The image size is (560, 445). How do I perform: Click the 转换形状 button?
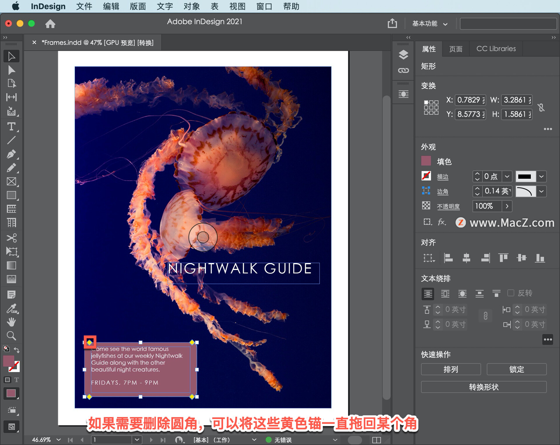(x=484, y=387)
